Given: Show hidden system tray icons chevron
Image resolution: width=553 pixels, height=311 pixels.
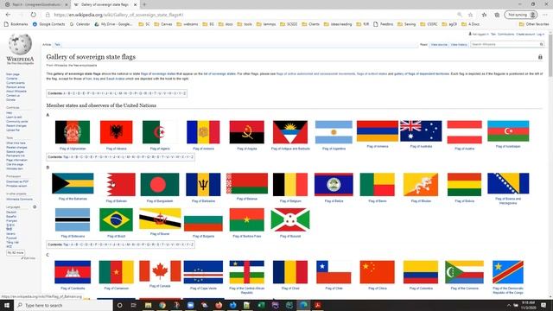Looking at the screenshot, I should pyautogui.click(x=508, y=305).
